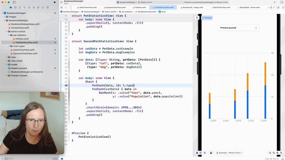285x160 pixels.
Task: Click line 48 ForEach(data, id: \.type) code
Action: tap(114, 85)
